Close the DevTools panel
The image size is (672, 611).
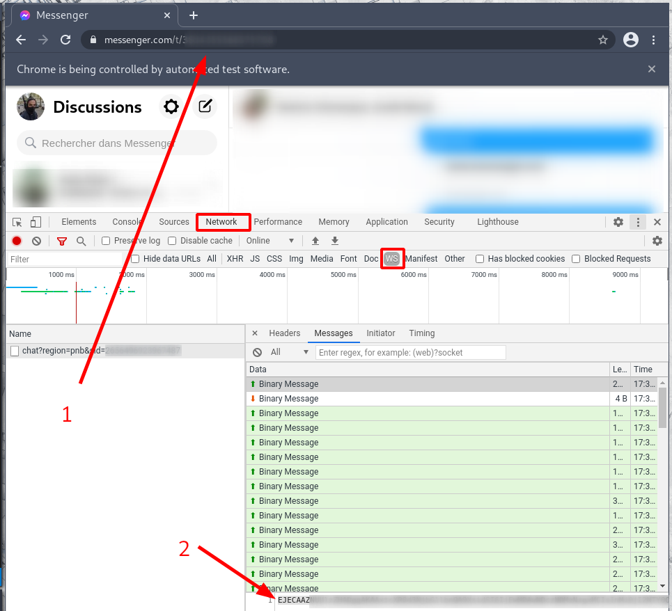click(657, 222)
